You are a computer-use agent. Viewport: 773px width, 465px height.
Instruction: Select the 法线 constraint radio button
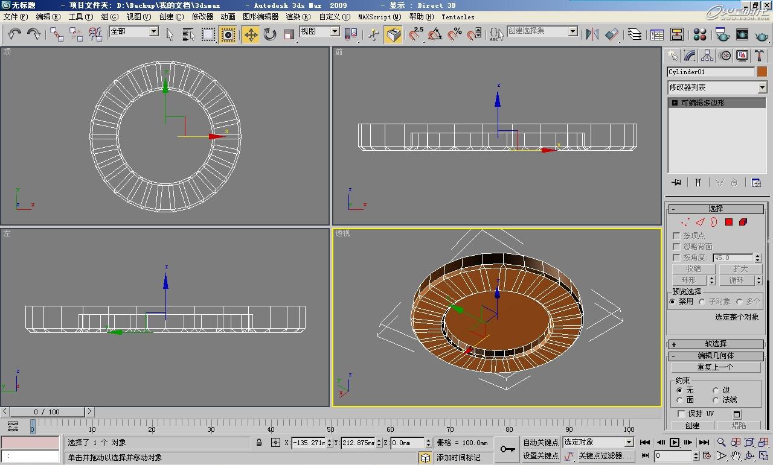pyautogui.click(x=716, y=400)
